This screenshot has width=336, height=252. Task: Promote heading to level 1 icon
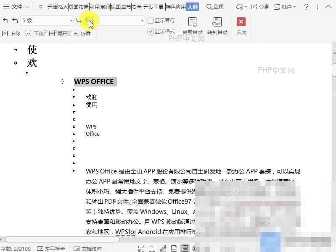coord(5,21)
